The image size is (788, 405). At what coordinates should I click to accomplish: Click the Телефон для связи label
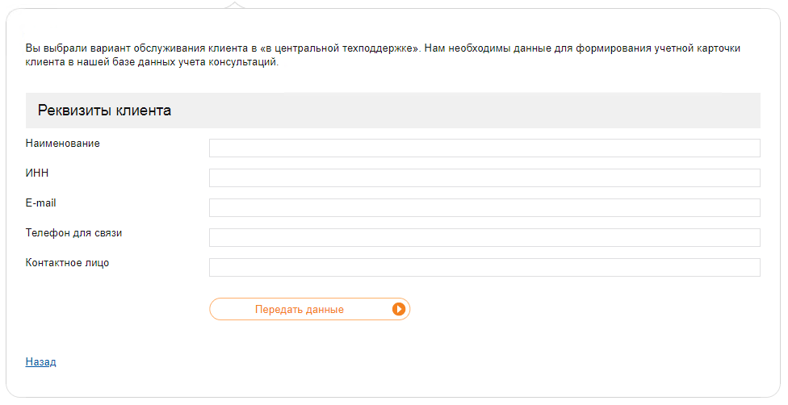(74, 232)
